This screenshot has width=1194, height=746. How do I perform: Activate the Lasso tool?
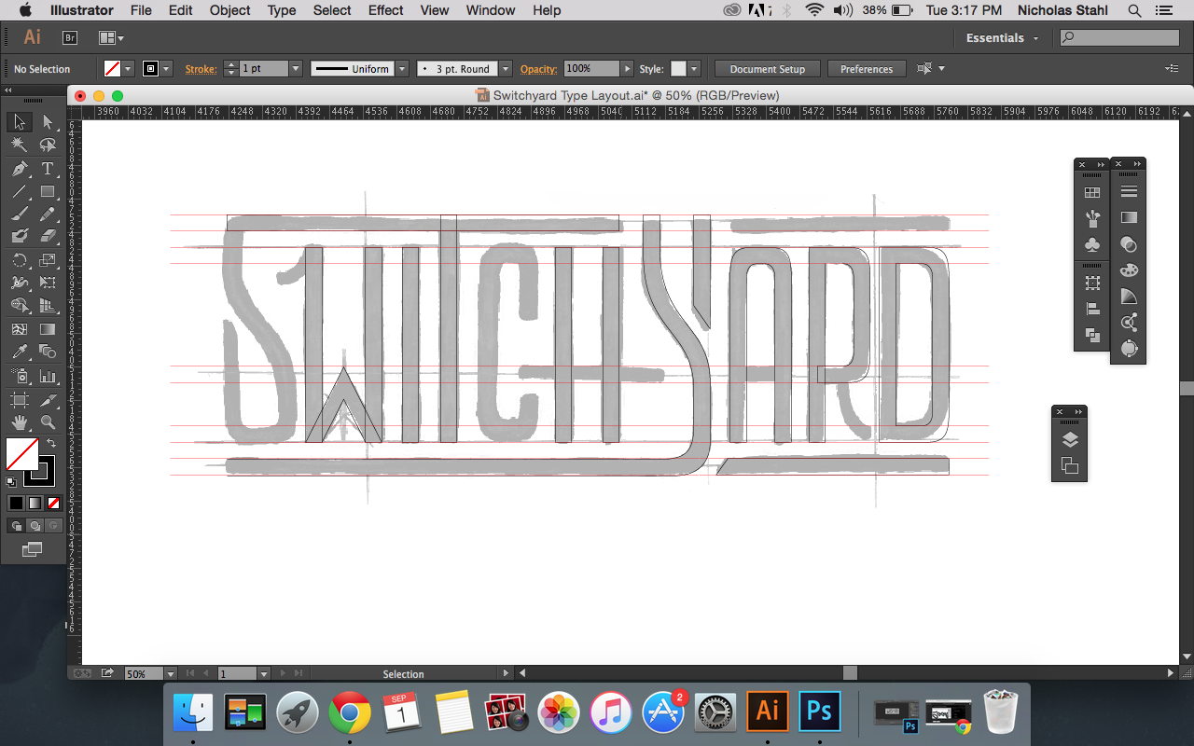click(48, 145)
